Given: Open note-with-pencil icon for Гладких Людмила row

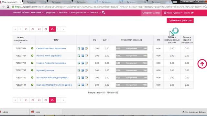Looking at the screenshot, I should tap(86, 63).
